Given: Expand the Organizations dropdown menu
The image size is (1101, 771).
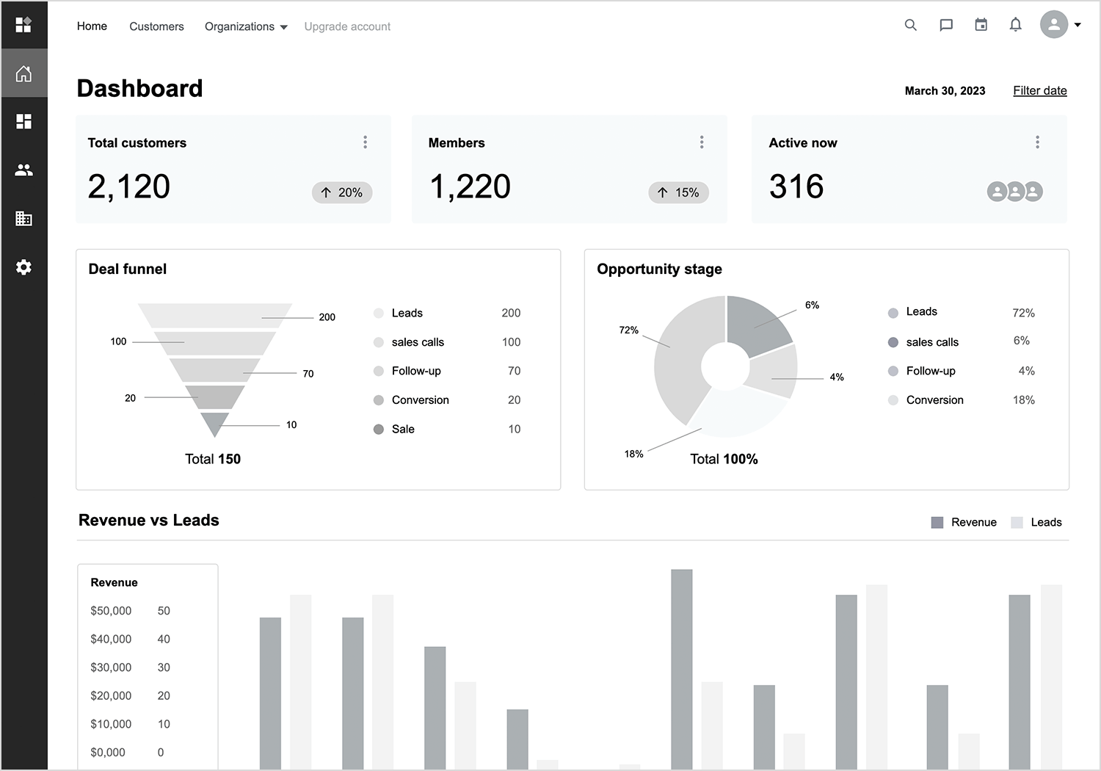Looking at the screenshot, I should click(246, 26).
